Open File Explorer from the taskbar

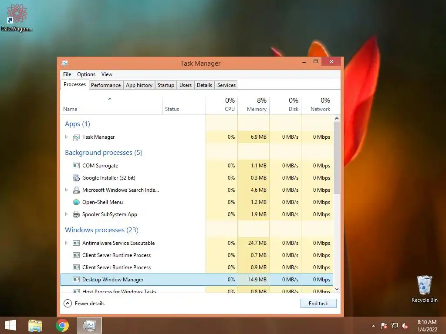pos(35,325)
